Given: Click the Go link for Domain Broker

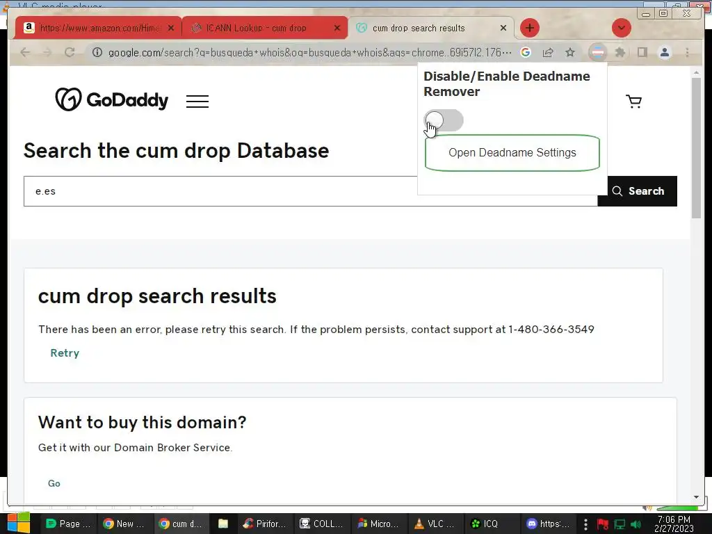Looking at the screenshot, I should pyautogui.click(x=54, y=483).
